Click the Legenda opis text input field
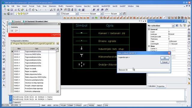This screenshot has width=192, height=108. [x=144, y=70]
